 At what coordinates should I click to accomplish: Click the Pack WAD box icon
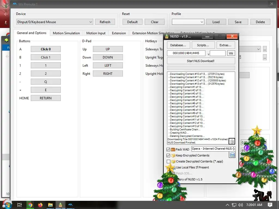click(173, 149)
